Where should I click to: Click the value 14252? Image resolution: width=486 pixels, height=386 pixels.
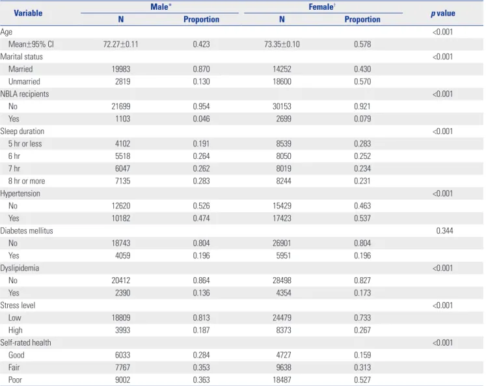coord(282,69)
